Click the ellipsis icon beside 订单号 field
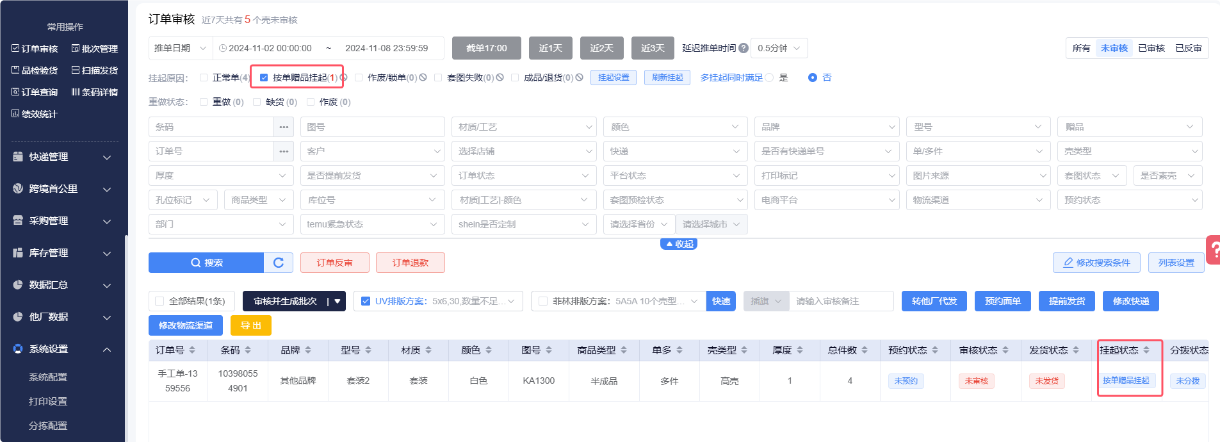The image size is (1220, 442). click(284, 151)
